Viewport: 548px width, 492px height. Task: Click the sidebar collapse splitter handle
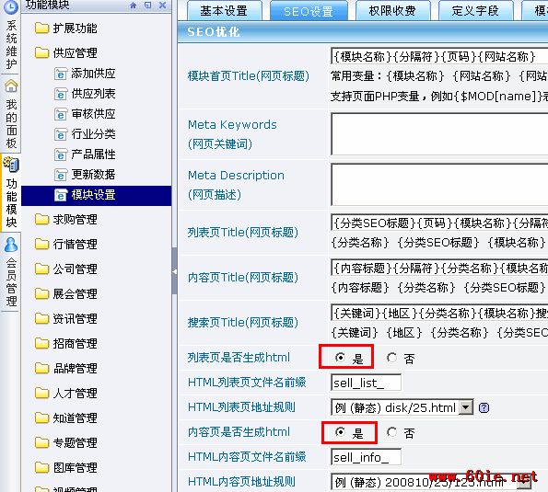174,271
